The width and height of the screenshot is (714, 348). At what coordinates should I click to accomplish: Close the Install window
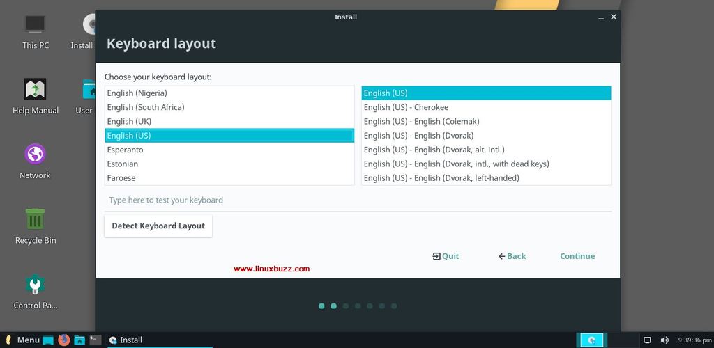point(614,17)
